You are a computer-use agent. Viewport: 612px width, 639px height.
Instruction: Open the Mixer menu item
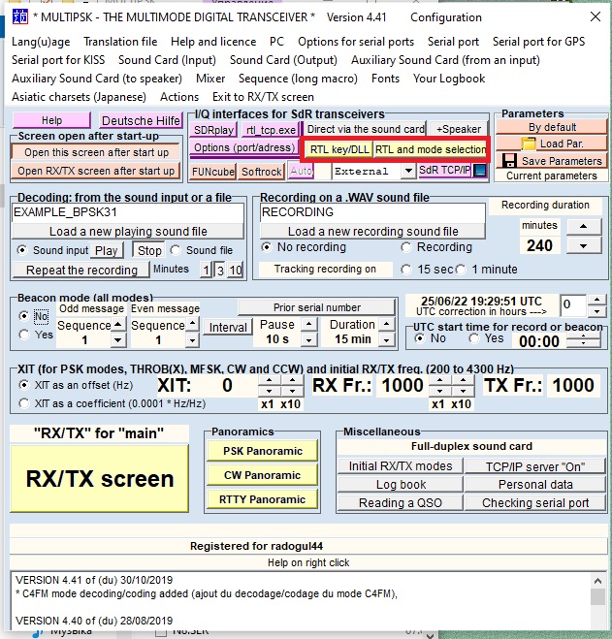coord(210,79)
